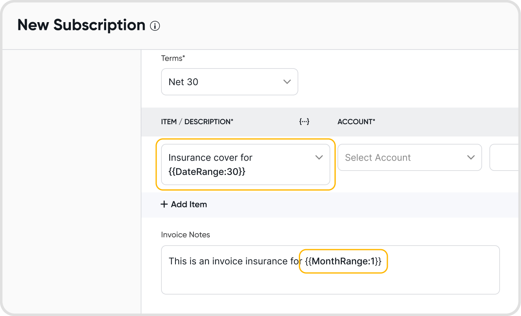Click the info icon beside New Subscription
521x316 pixels.
(155, 26)
